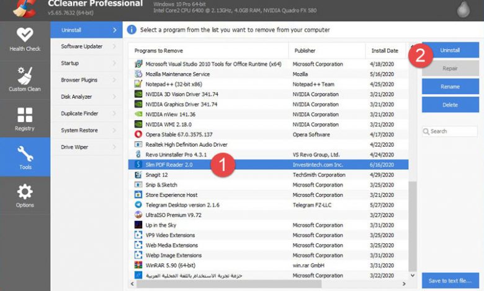Click the Startup tab chevron arrow
The width and height of the screenshot is (484, 291).
[x=115, y=63]
